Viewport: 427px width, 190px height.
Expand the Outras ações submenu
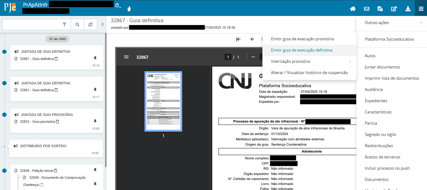point(392,23)
